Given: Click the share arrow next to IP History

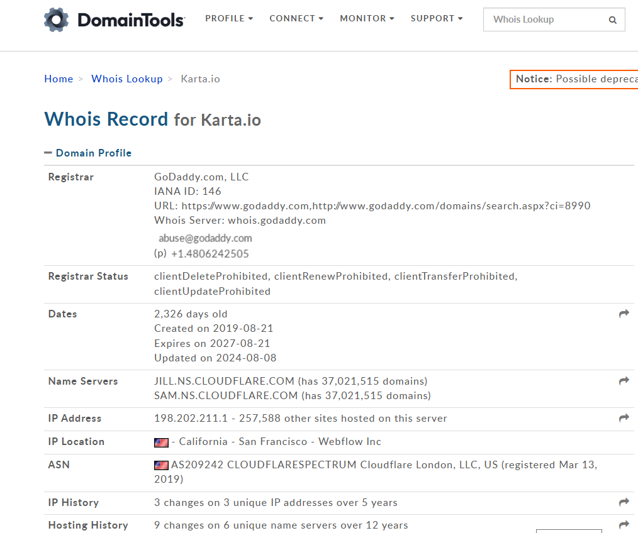Looking at the screenshot, I should pyautogui.click(x=624, y=502).
